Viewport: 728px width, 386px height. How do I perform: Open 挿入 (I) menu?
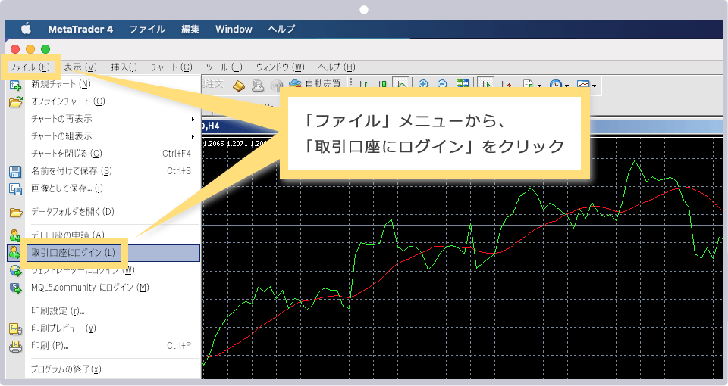(124, 67)
